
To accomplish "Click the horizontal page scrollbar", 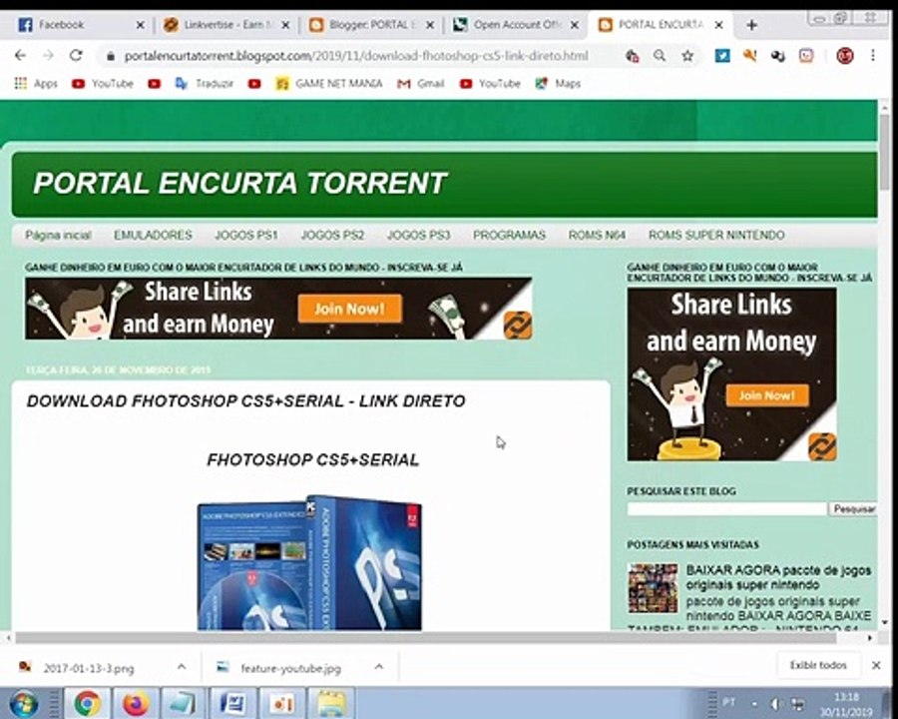I will pos(425,637).
